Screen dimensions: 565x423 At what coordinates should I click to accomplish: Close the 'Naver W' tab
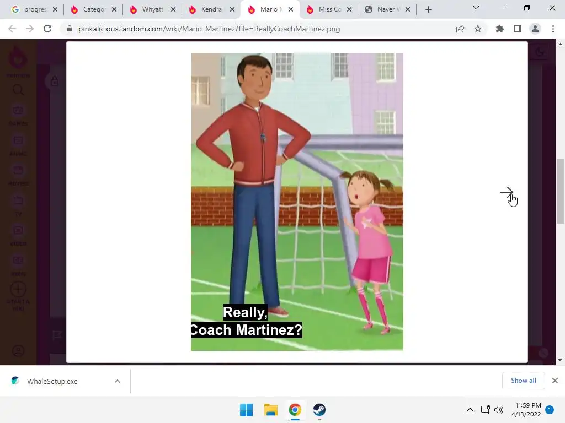click(408, 9)
